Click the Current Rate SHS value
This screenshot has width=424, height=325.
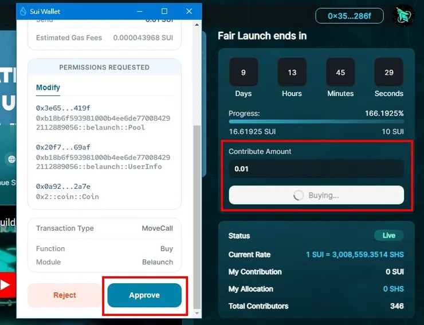[x=355, y=255]
